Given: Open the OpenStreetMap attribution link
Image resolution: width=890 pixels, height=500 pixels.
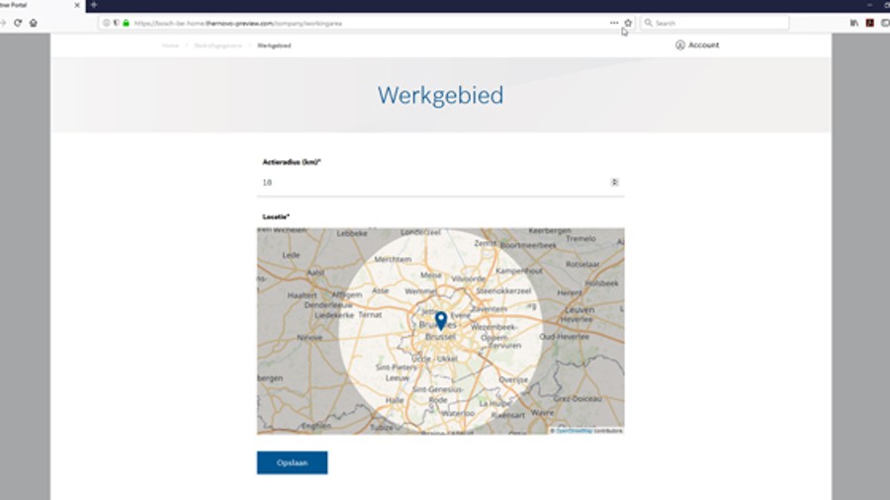Looking at the screenshot, I should click(x=574, y=431).
